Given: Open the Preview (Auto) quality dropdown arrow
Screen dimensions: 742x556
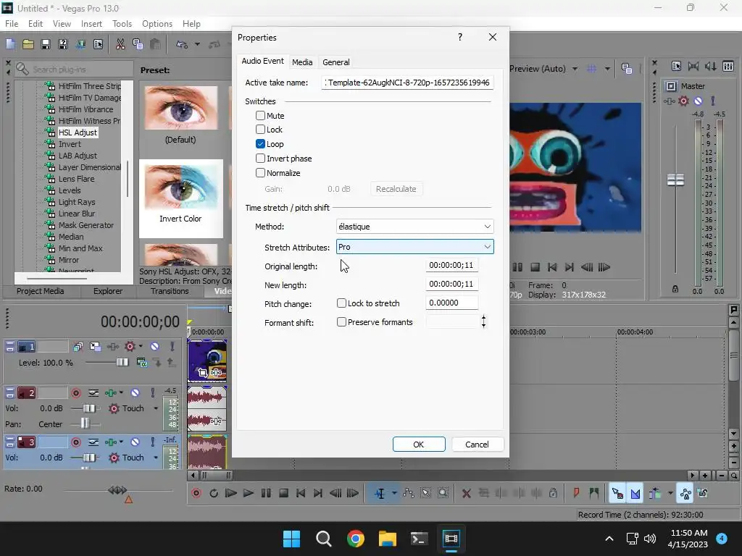Looking at the screenshot, I should pos(575,69).
